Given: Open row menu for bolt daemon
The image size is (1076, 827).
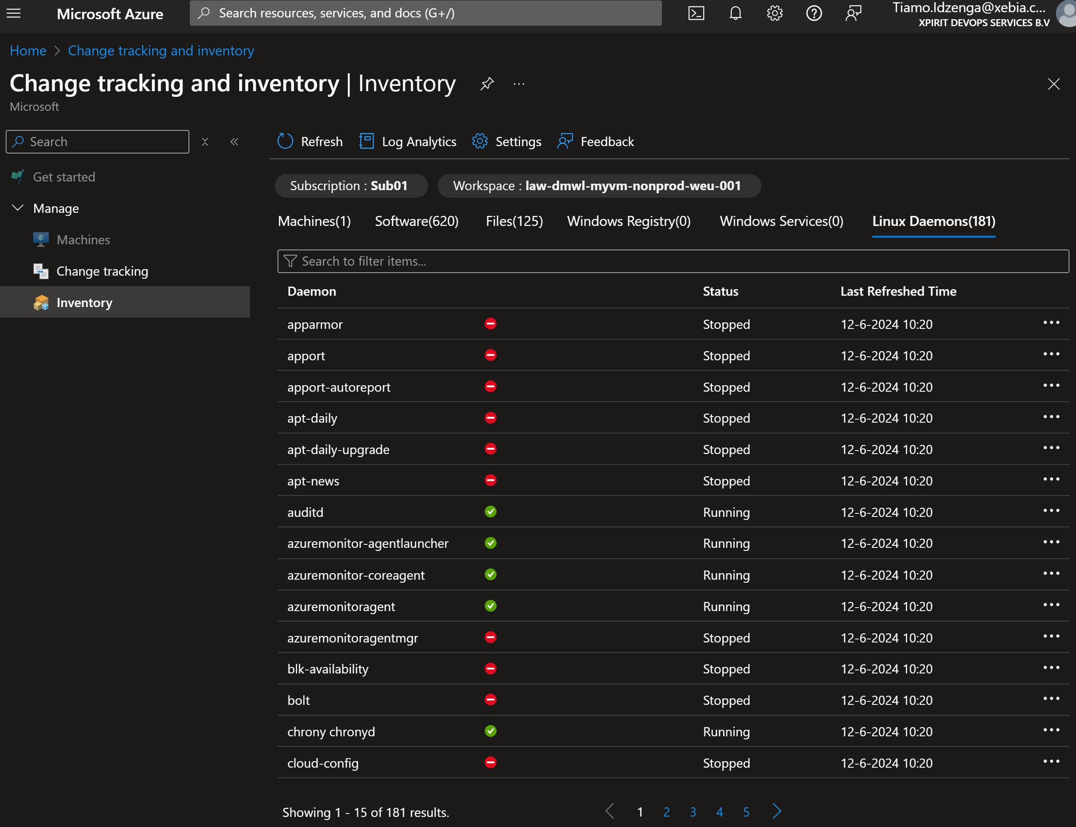Looking at the screenshot, I should (x=1051, y=699).
